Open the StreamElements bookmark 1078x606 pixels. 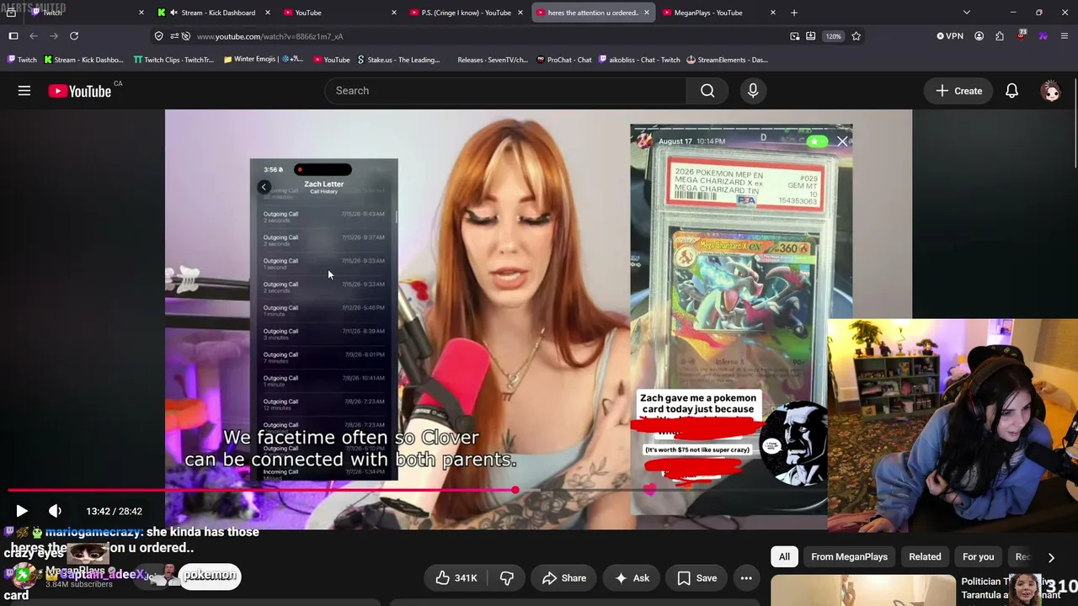pos(728,60)
